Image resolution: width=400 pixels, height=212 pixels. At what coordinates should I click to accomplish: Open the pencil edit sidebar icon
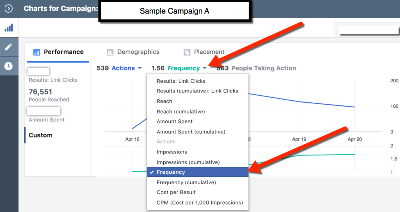tap(9, 47)
